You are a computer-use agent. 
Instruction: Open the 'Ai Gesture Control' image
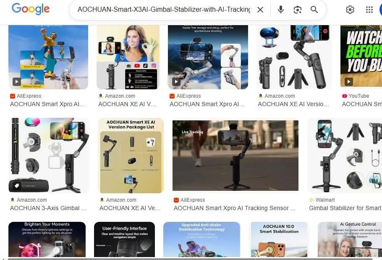tap(350, 239)
